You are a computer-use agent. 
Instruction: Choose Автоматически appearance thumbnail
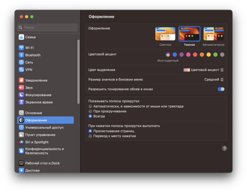214,34
